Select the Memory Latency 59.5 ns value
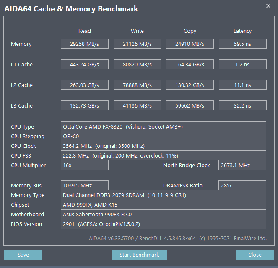The height and width of the screenshot is (268, 278). click(x=243, y=44)
